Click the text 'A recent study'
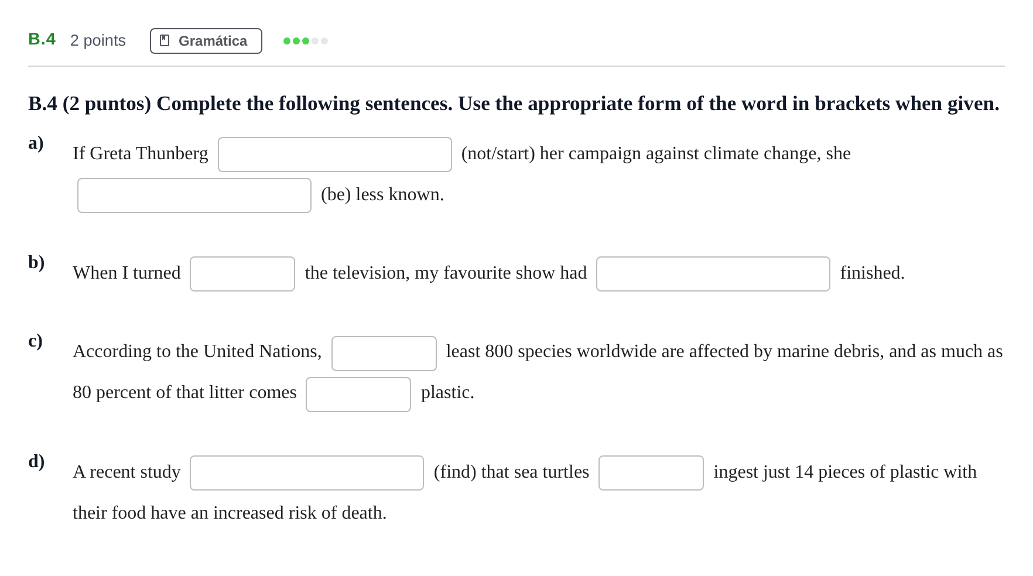Screen dimensions: 1033x576 (x=126, y=472)
